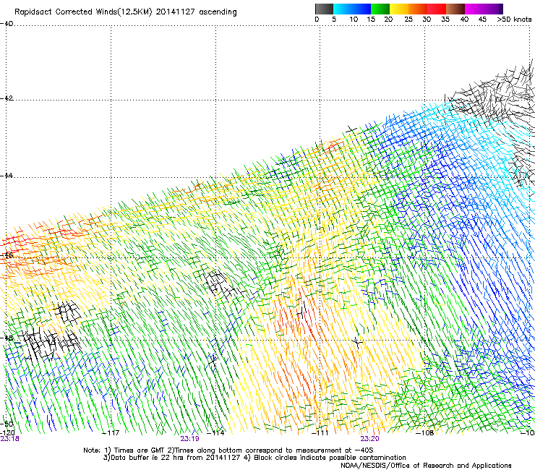Click the yellow 20-25 knots color band

click(399, 9)
